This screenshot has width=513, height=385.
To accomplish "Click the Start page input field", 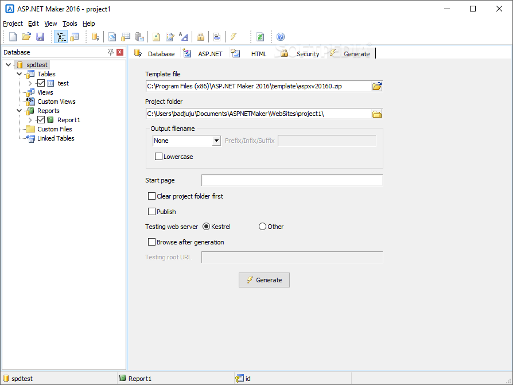I will [x=292, y=180].
